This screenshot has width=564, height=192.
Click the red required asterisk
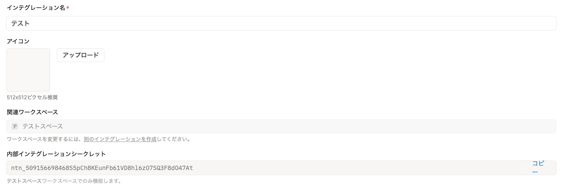point(68,8)
